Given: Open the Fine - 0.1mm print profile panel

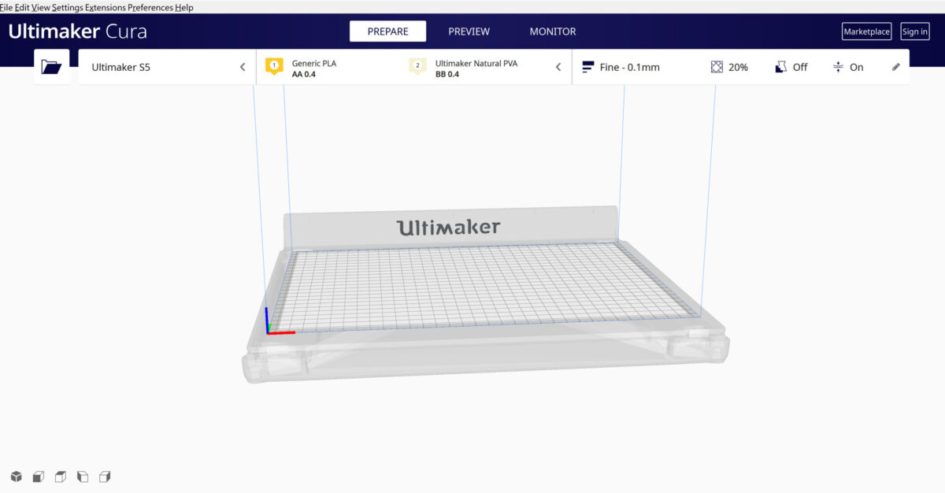Looking at the screenshot, I should click(x=740, y=67).
